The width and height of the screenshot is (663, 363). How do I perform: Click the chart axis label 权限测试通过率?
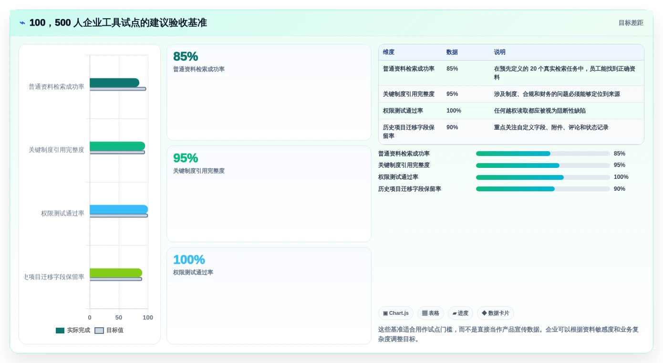(62, 213)
